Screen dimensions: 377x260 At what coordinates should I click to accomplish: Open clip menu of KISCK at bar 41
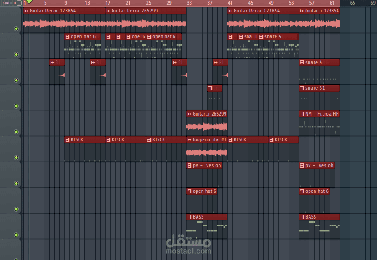pyautogui.click(x=231, y=140)
